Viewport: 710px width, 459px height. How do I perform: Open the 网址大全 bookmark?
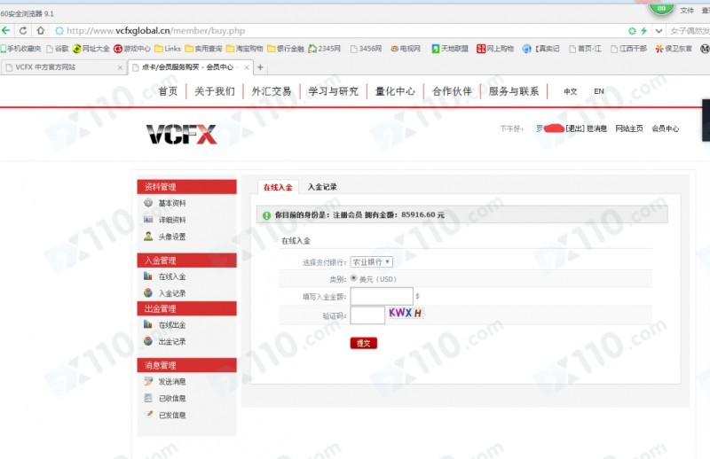91,49
